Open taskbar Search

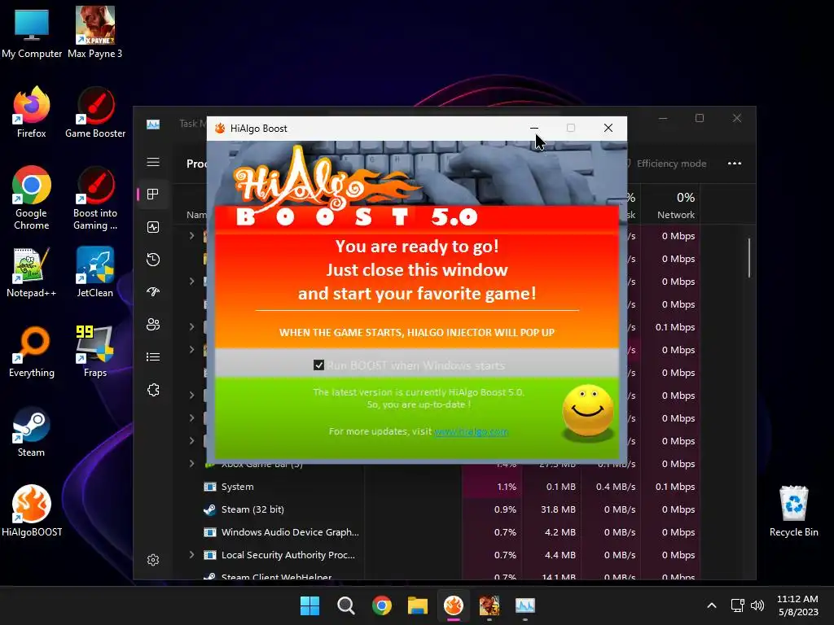pos(345,605)
